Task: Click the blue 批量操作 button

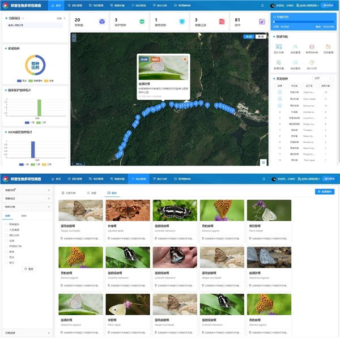Action: pos(325,191)
